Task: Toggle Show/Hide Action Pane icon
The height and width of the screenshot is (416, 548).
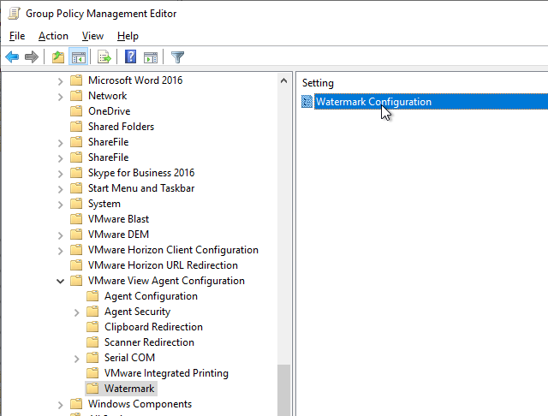Action: 151,57
